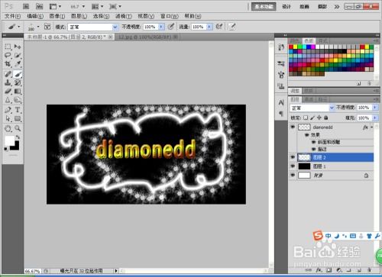382x277 pixels.
Task: Select the Crop tool
Action: point(8,63)
